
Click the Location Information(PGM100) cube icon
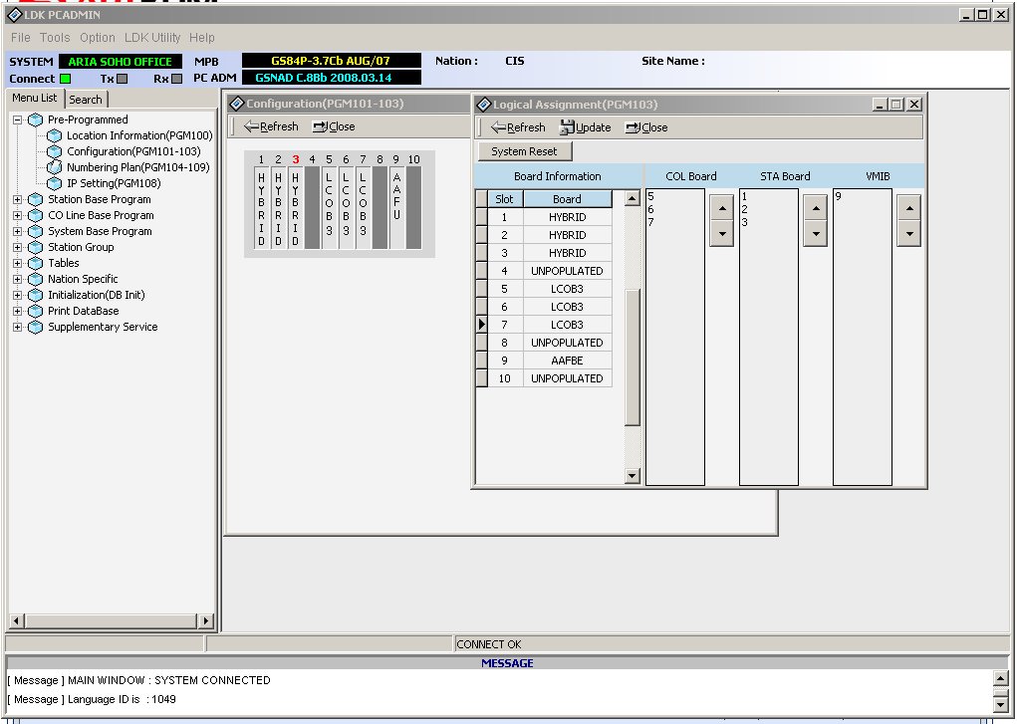tap(55, 135)
